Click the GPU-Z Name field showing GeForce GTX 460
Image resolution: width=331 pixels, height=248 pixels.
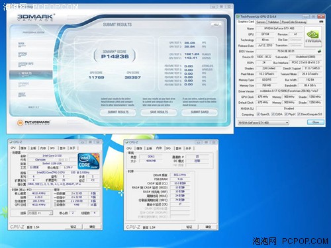[x=279, y=28]
